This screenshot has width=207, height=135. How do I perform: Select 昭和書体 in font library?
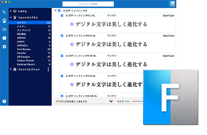point(30,34)
